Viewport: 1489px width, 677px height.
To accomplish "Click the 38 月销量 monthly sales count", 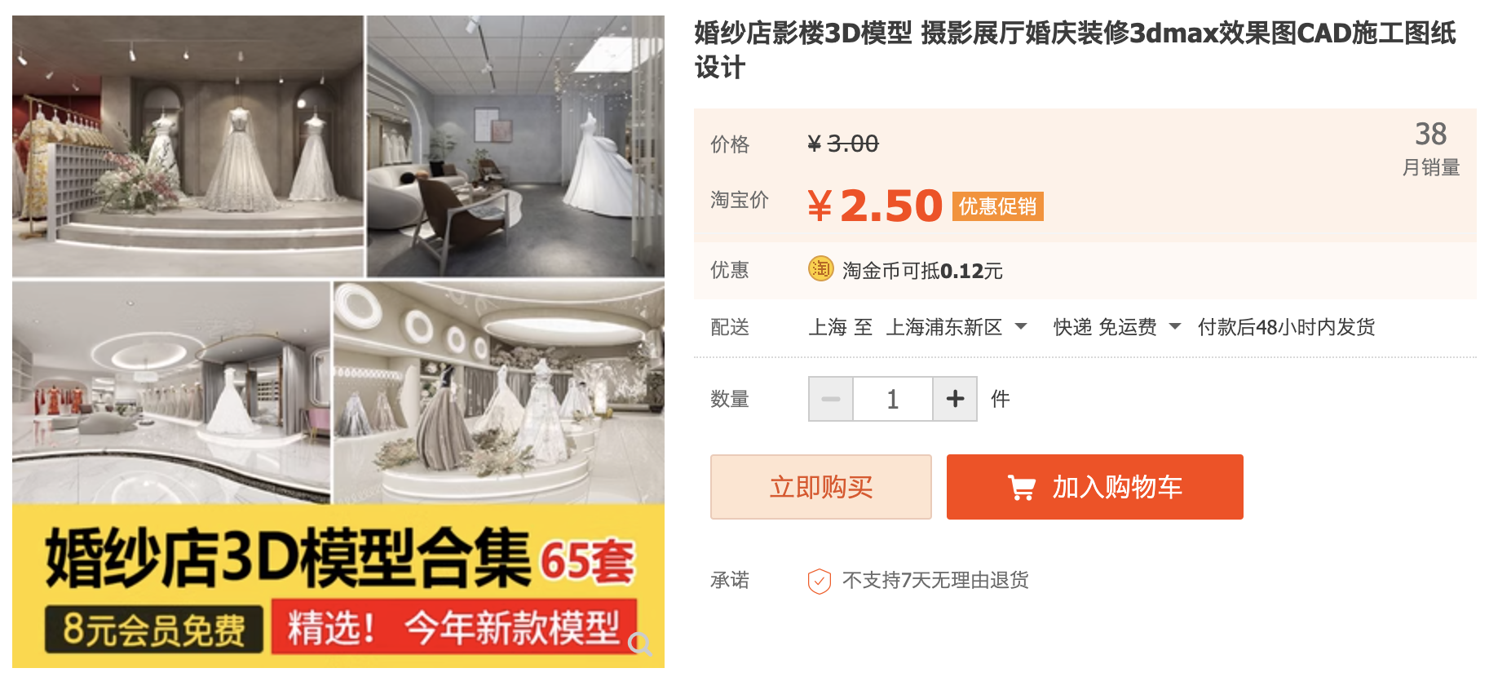I will pyautogui.click(x=1430, y=148).
